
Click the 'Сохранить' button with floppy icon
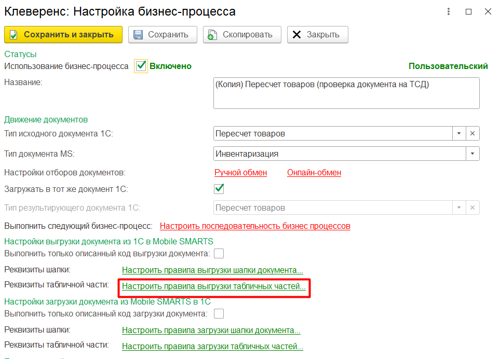point(163,34)
